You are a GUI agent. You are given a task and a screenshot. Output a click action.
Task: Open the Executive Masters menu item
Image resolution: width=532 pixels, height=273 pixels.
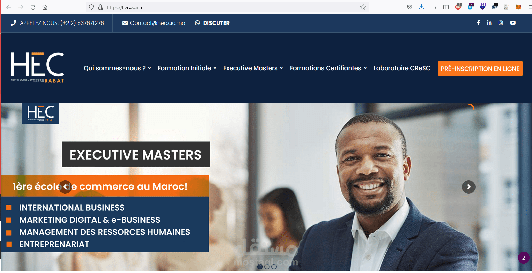coord(253,68)
